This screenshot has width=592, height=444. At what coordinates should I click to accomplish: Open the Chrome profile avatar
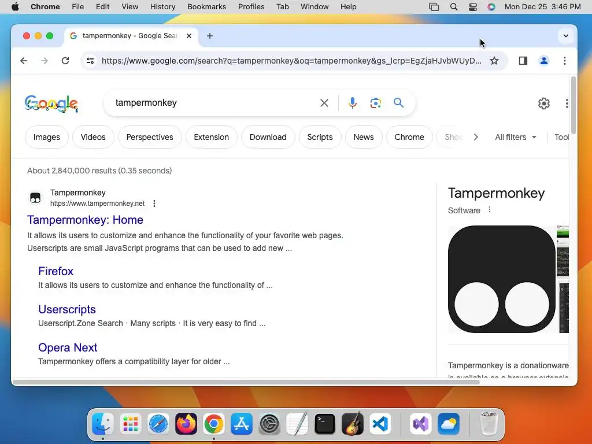543,61
